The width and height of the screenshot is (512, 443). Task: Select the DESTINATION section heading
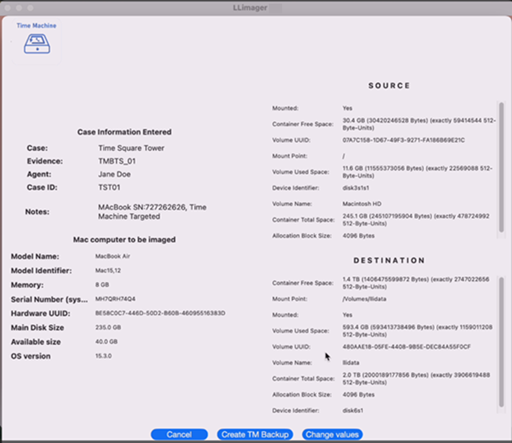click(389, 260)
